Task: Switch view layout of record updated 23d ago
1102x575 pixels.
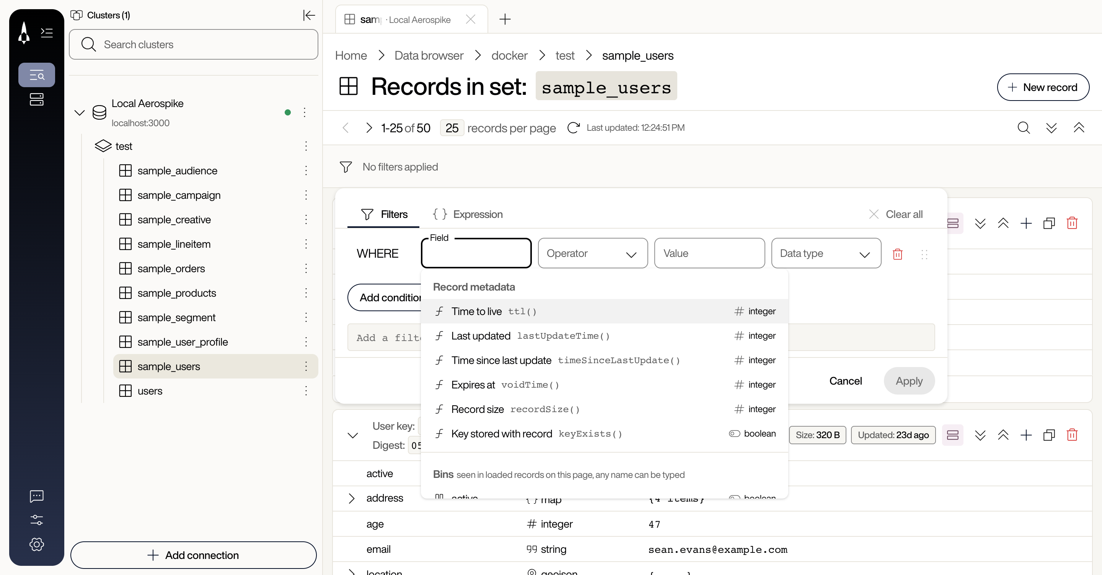Action: [x=953, y=435]
